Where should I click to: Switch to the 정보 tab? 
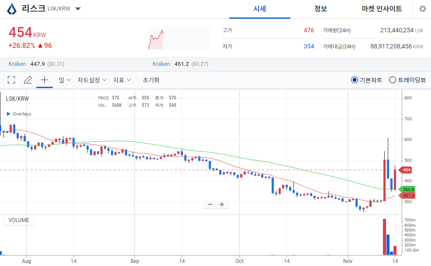pos(321,8)
